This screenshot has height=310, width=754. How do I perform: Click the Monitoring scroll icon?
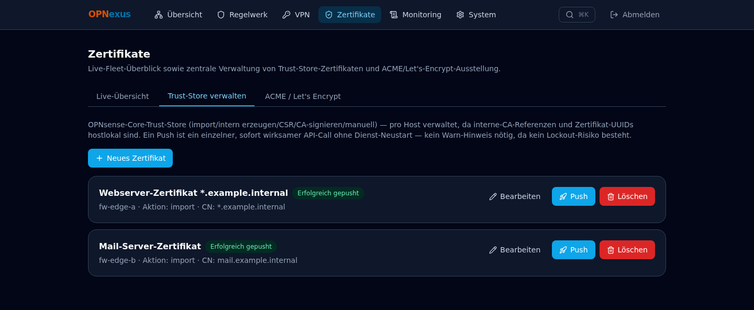(x=394, y=15)
